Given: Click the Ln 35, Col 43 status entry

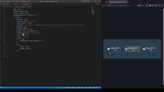Looking at the screenshot, I should (x=67, y=88).
